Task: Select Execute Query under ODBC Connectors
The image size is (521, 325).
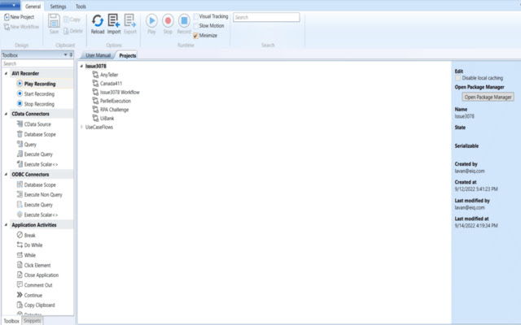Action: tap(38, 205)
